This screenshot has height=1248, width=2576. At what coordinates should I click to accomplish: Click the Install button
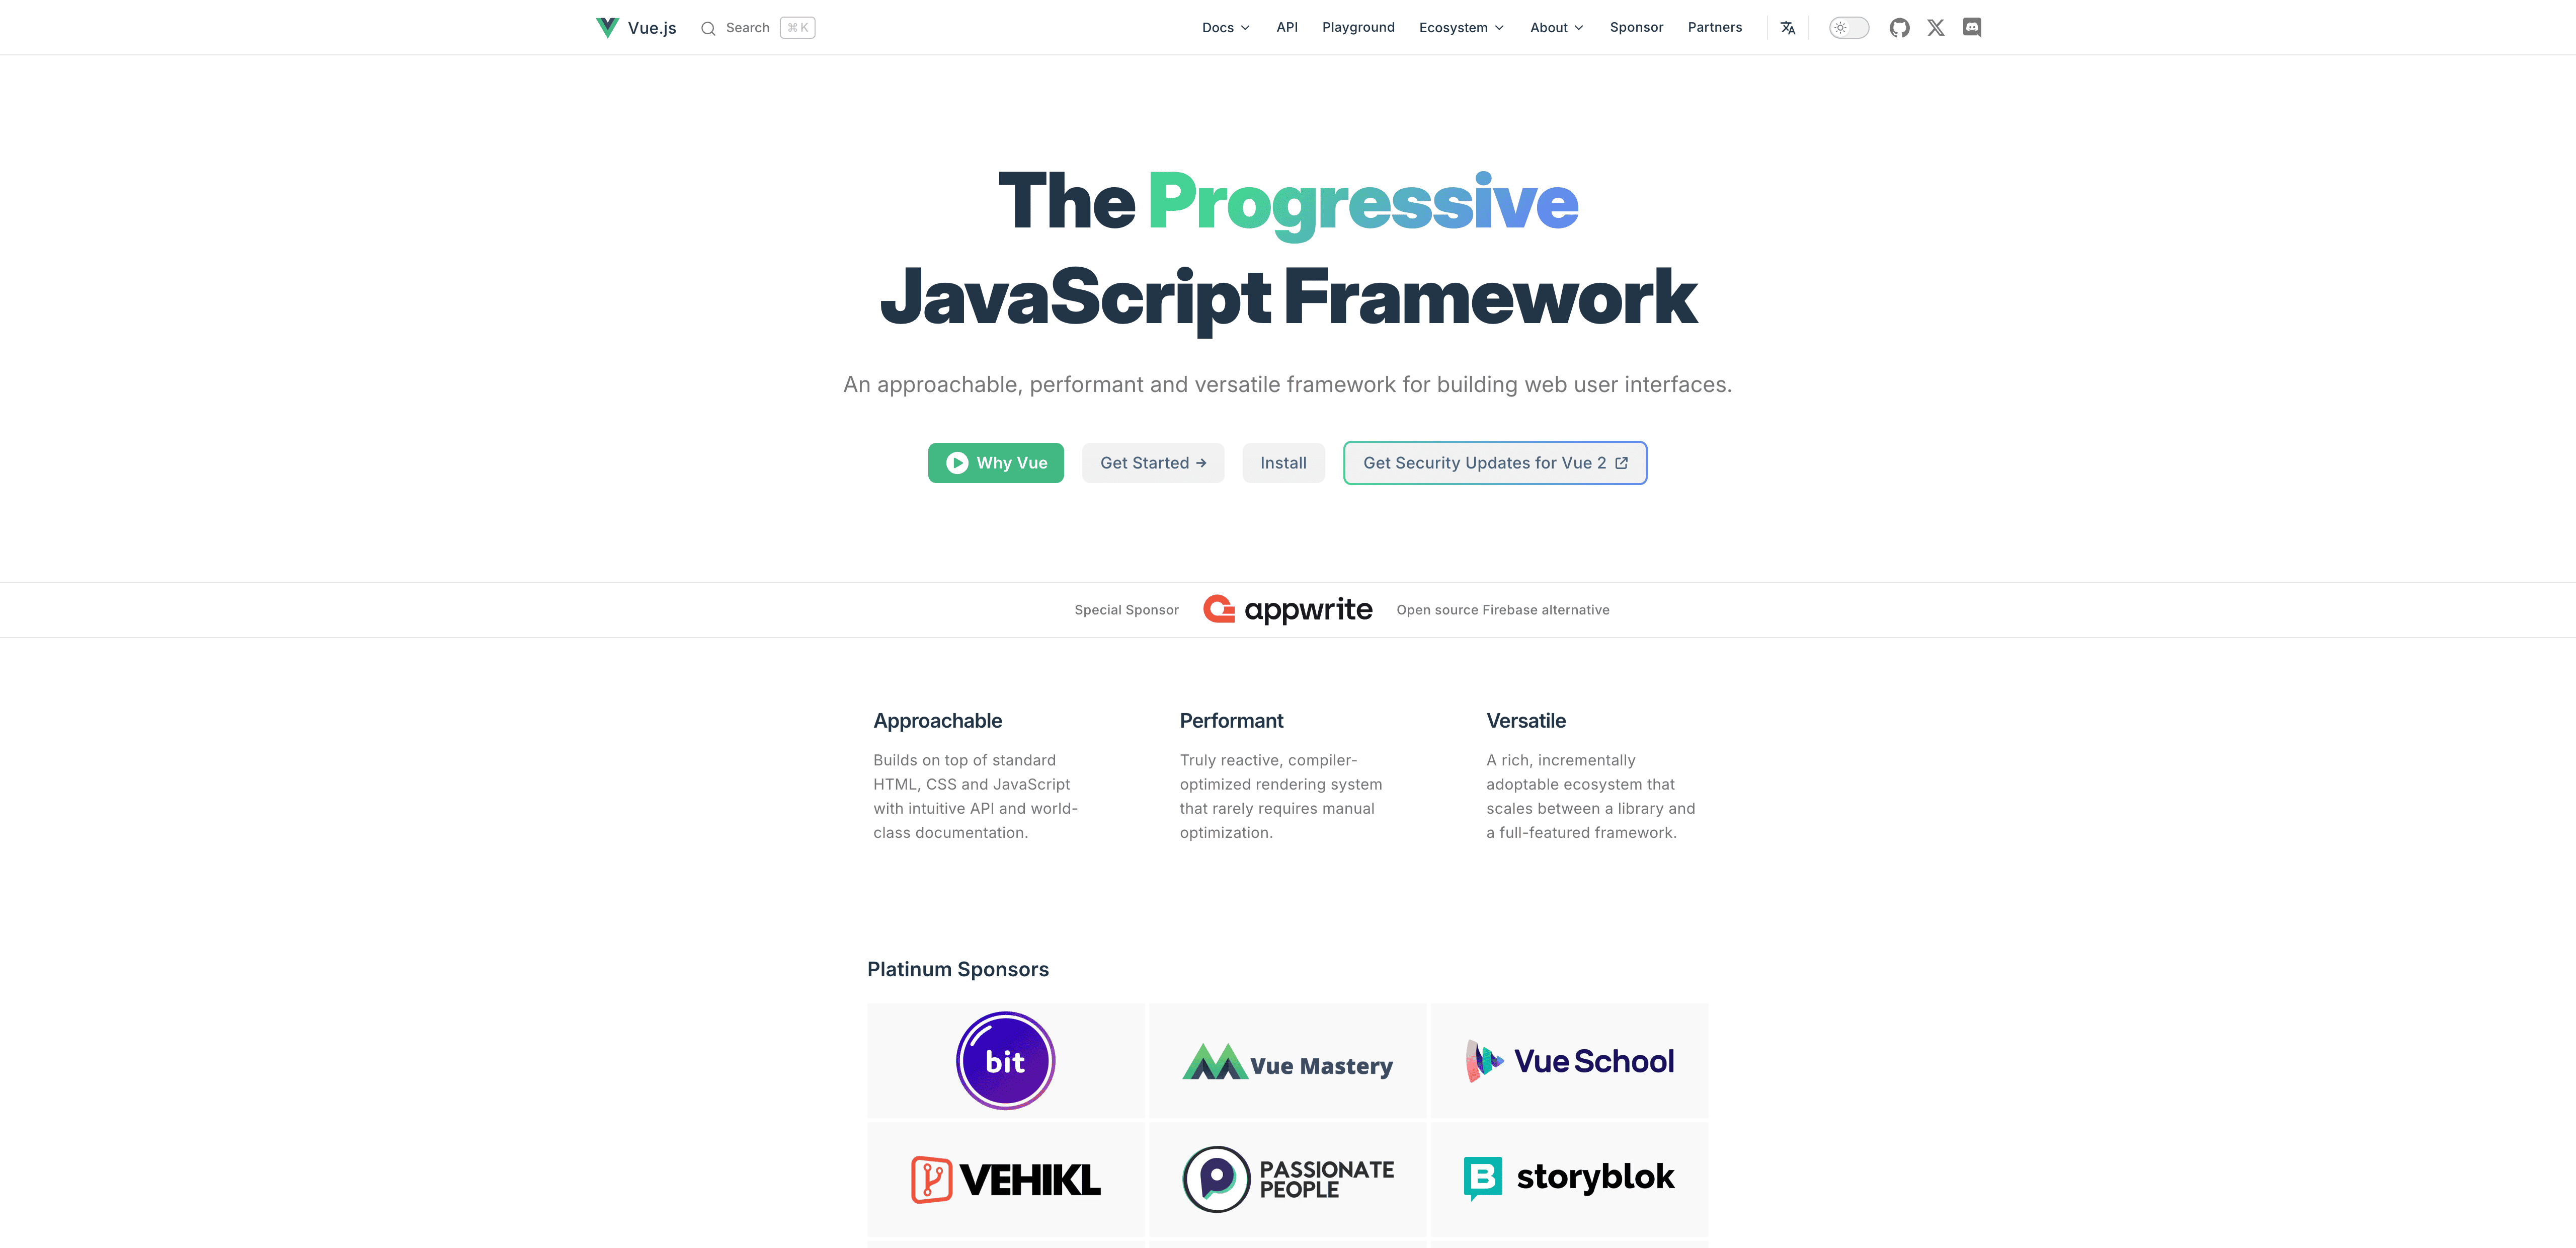pyautogui.click(x=1283, y=463)
